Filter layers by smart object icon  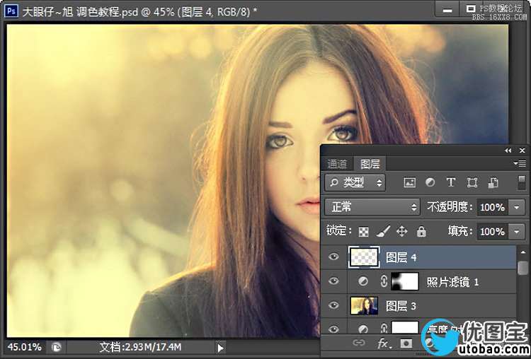(493, 182)
